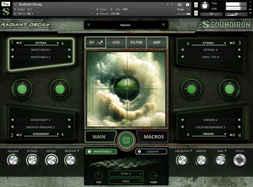Open the SYNC 3 dropdown

click(x=125, y=174)
